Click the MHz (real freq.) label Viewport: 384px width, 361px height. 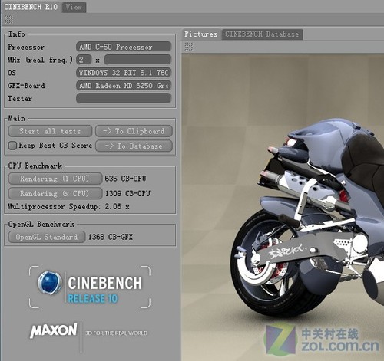coord(40,61)
